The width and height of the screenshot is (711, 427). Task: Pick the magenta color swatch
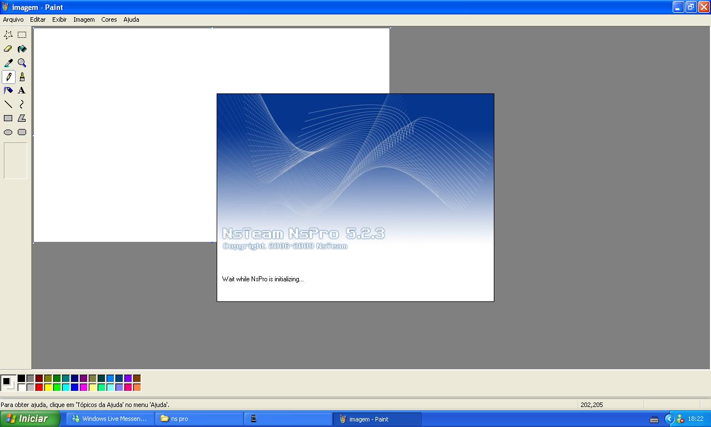pos(83,388)
